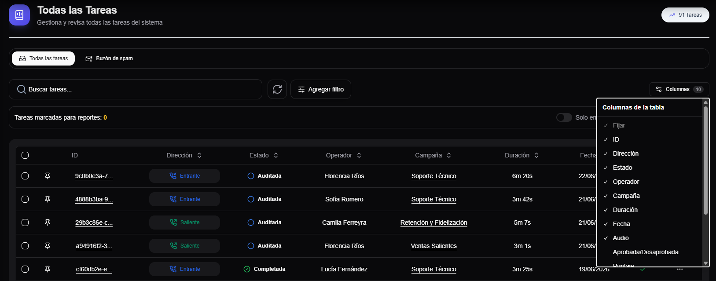Click Saliente badge in row 29b3c86e-c
Image resolution: width=716 pixels, height=281 pixels.
point(184,223)
